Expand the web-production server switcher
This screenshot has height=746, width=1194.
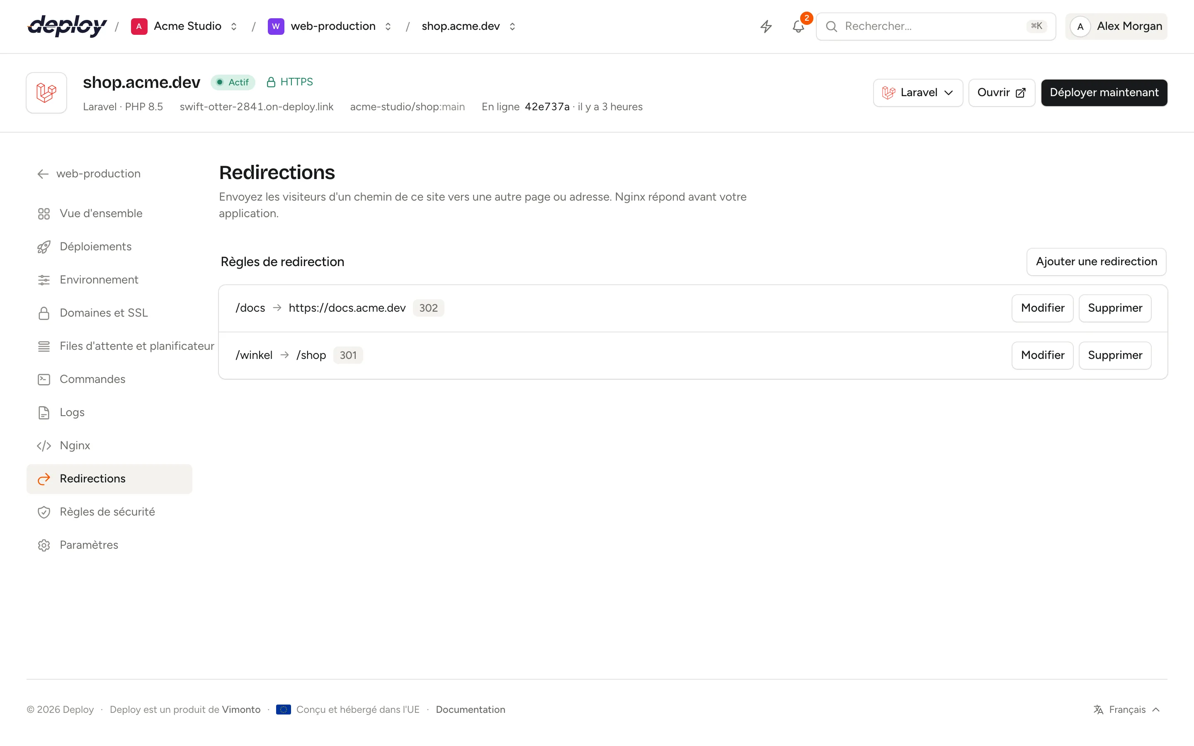pos(388,27)
